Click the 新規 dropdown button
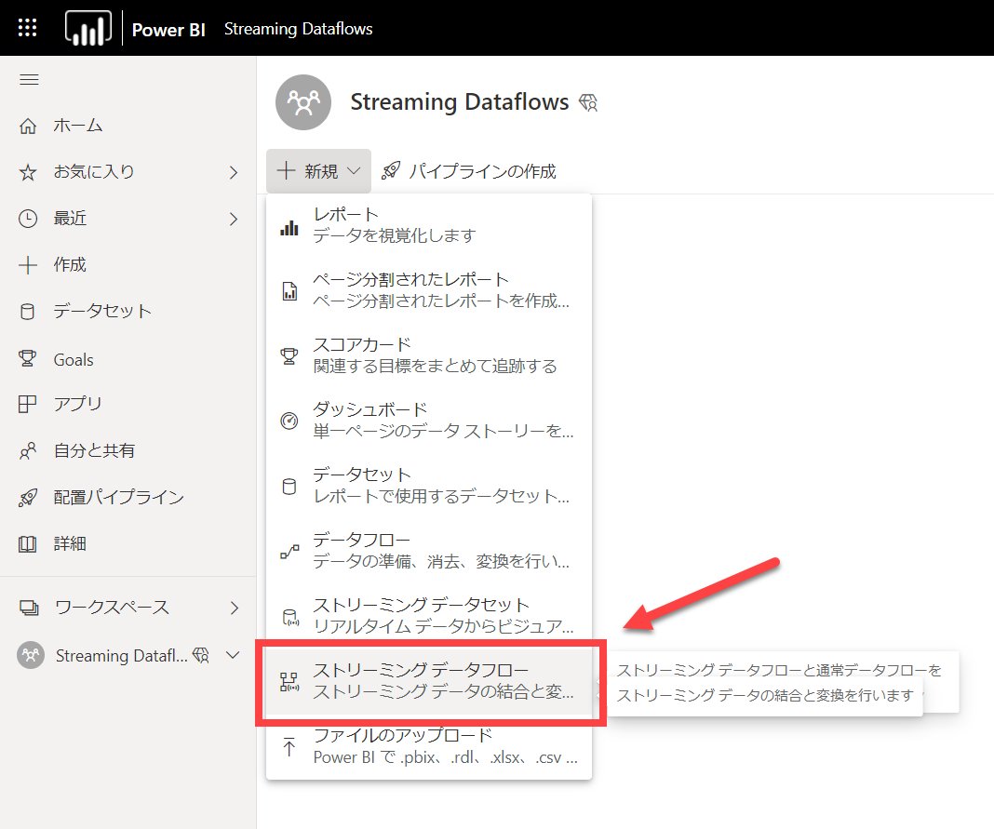 pyautogui.click(x=319, y=171)
